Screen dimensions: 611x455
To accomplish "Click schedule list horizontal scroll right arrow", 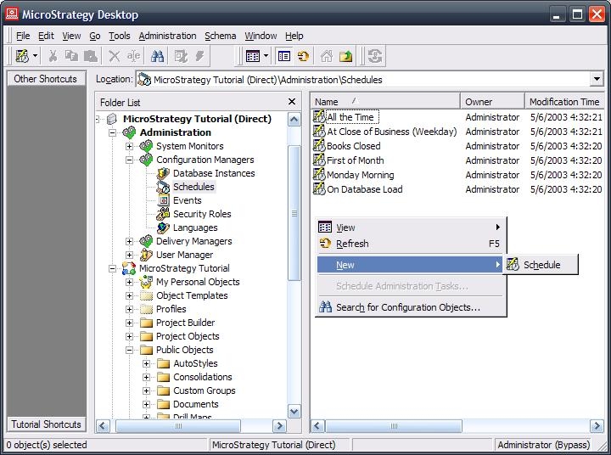I will pyautogui.click(x=597, y=426).
